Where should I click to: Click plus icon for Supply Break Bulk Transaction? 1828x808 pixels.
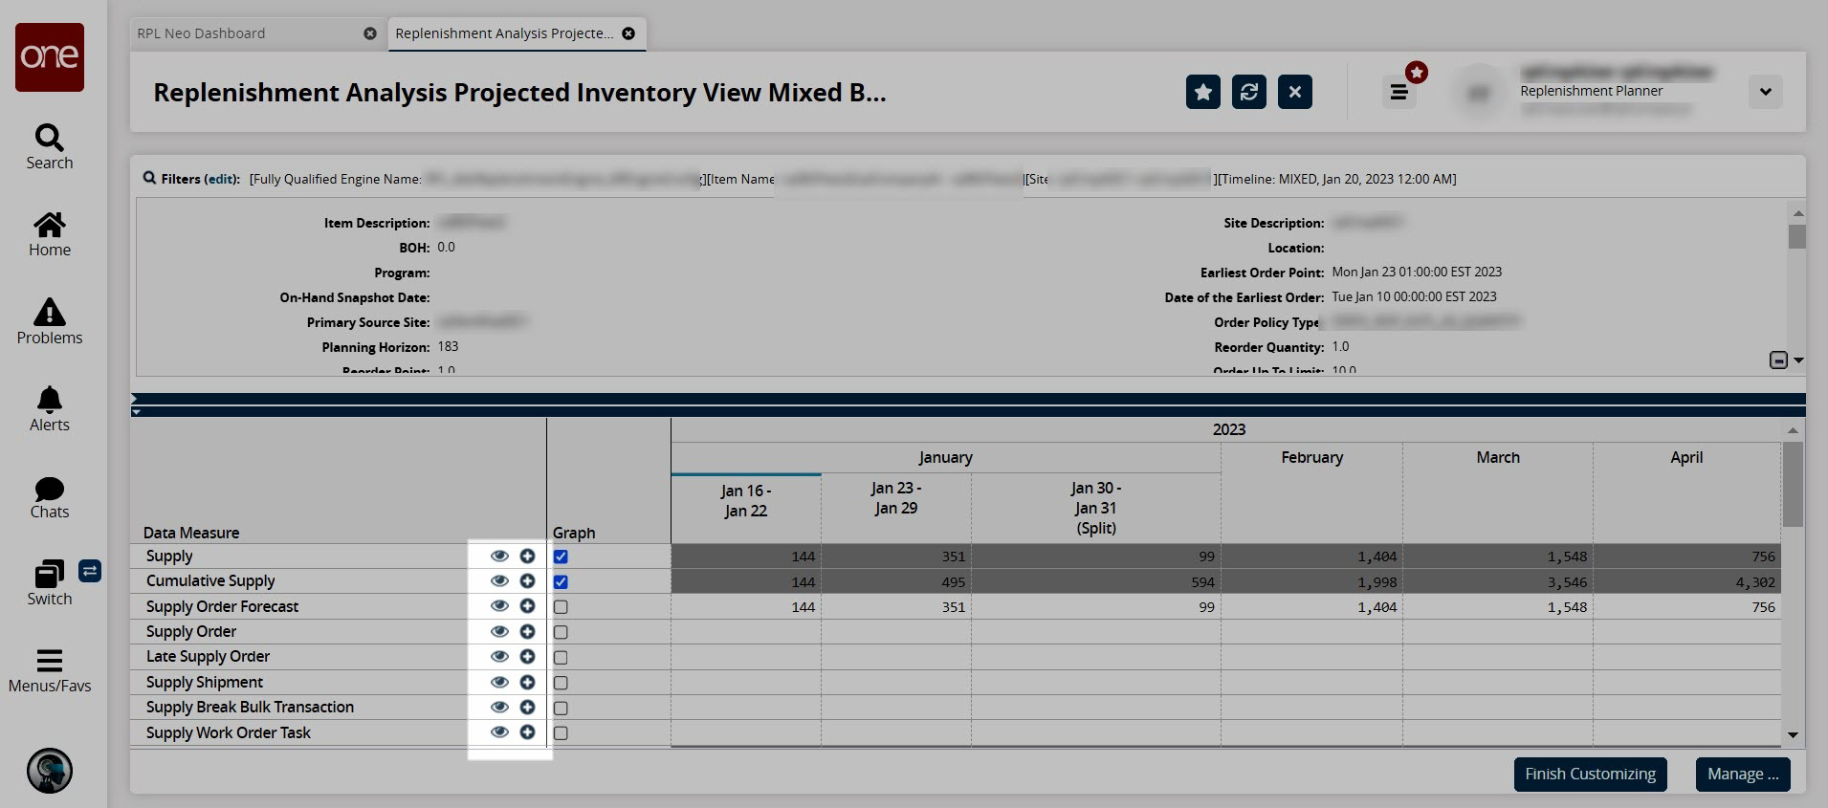pos(527,707)
